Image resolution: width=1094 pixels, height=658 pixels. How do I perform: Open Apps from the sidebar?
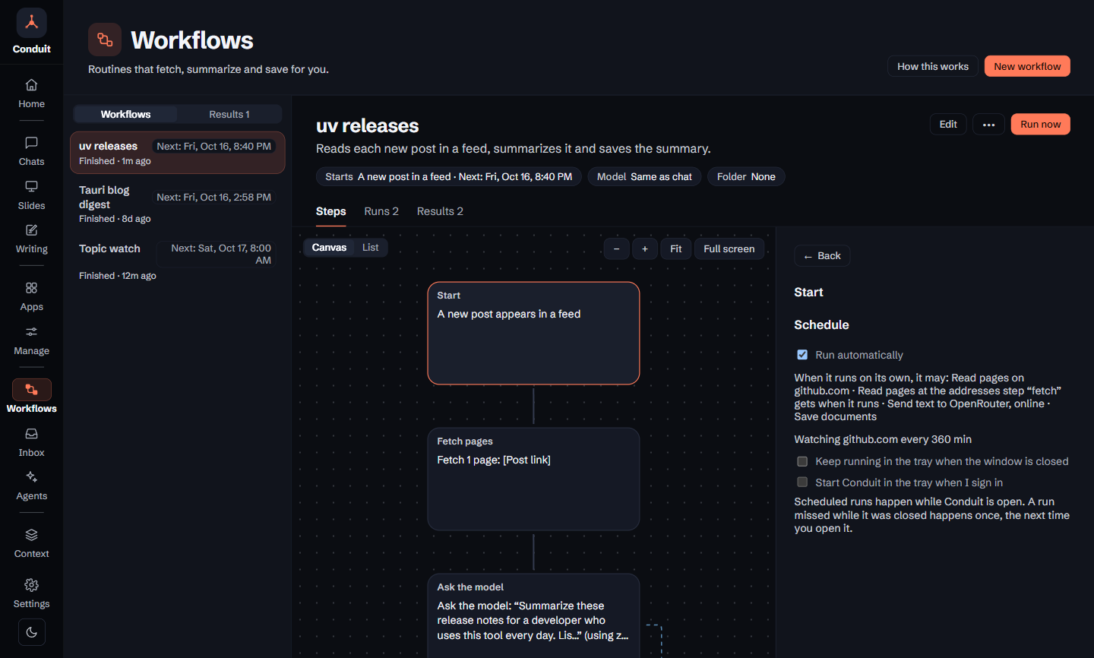[31, 296]
